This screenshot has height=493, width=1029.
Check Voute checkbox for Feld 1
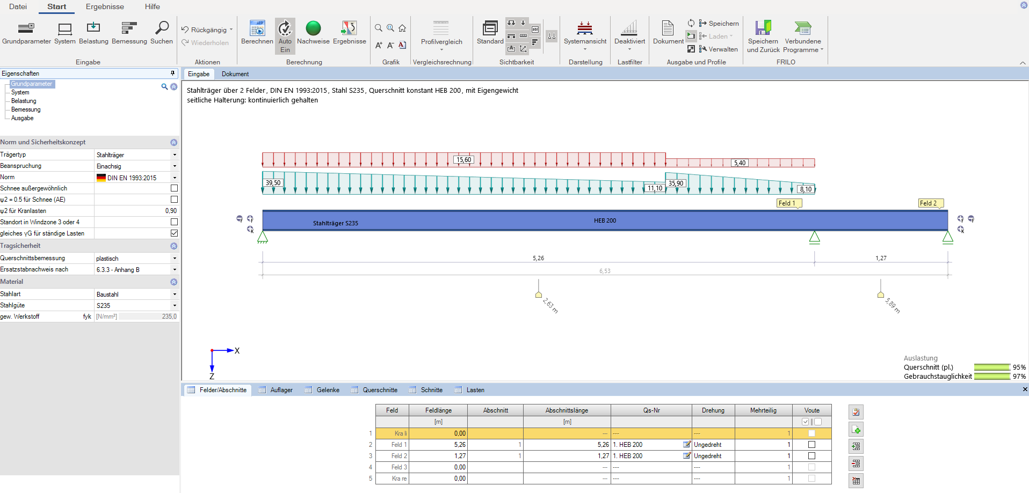point(811,445)
